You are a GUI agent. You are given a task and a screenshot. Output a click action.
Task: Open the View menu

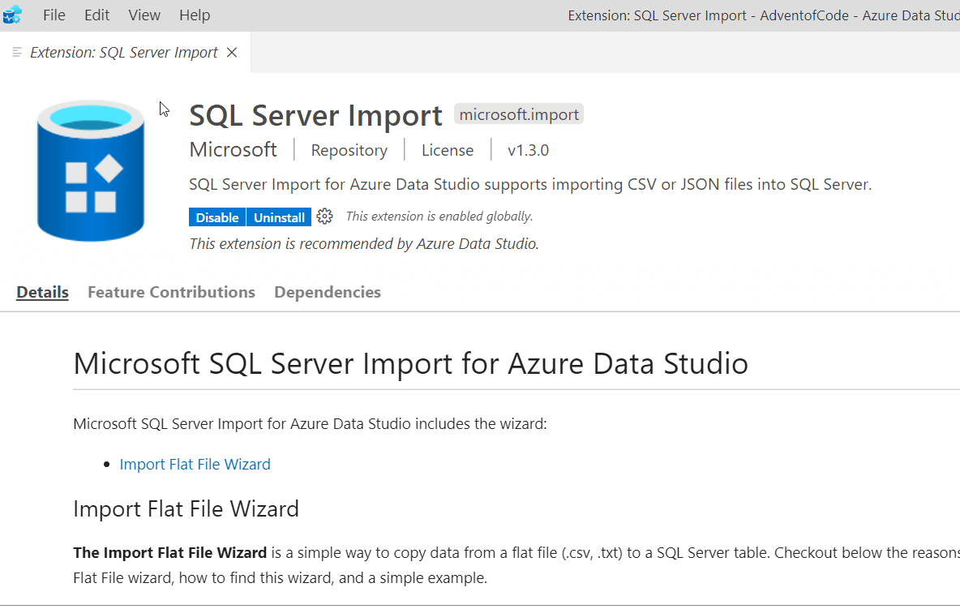point(144,15)
